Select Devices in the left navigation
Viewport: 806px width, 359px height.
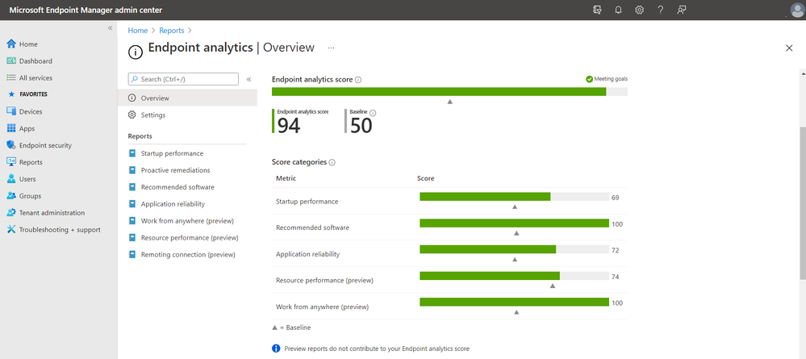pyautogui.click(x=31, y=111)
